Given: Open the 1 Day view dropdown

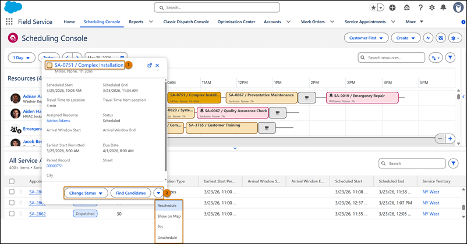Looking at the screenshot, I should (22, 58).
